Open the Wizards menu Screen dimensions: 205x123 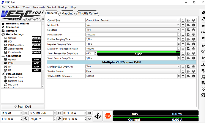tap(26, 7)
